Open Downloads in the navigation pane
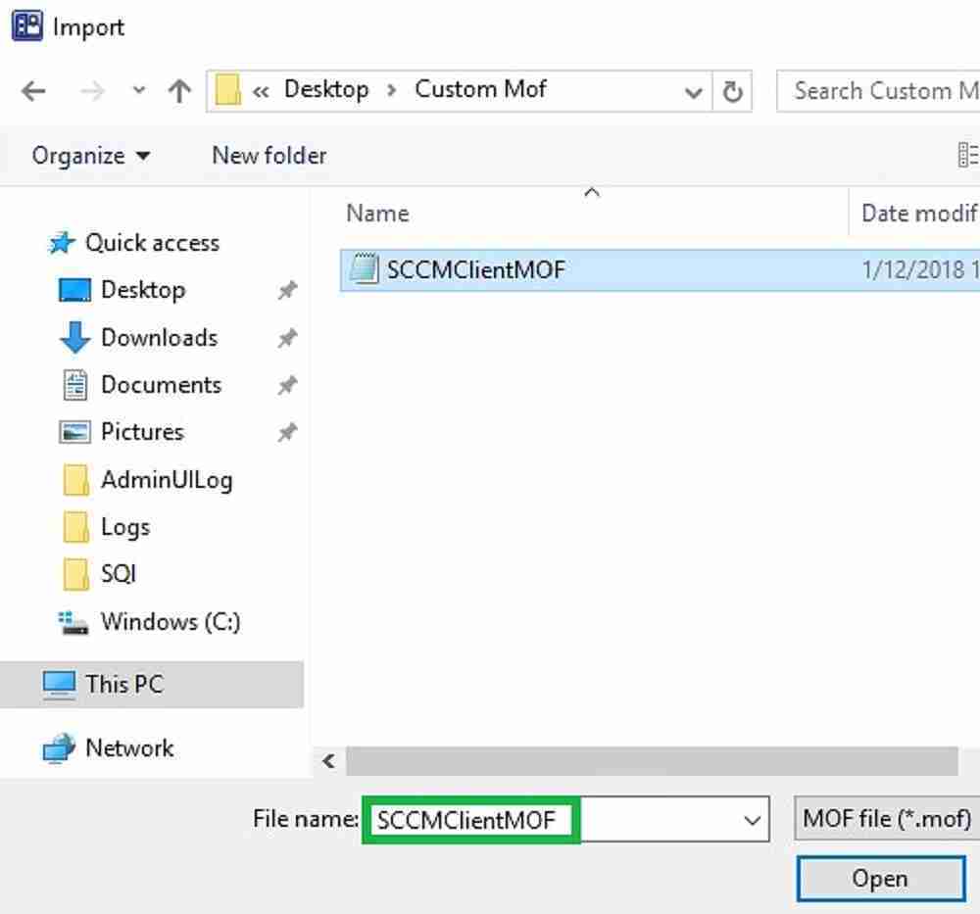Screen dimensions: 980x914 [x=160, y=337]
